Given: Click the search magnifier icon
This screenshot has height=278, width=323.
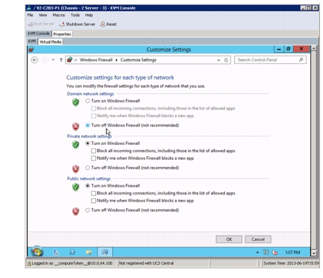Looking at the screenshot, I should pos(301,60).
